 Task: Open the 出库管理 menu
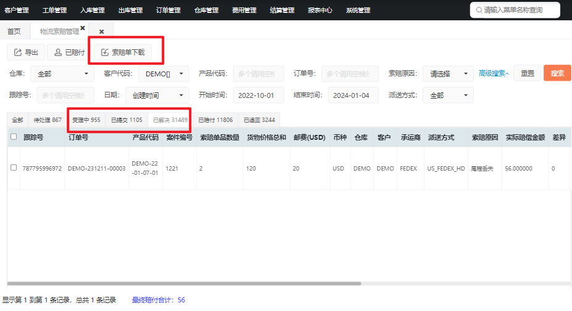(130, 10)
